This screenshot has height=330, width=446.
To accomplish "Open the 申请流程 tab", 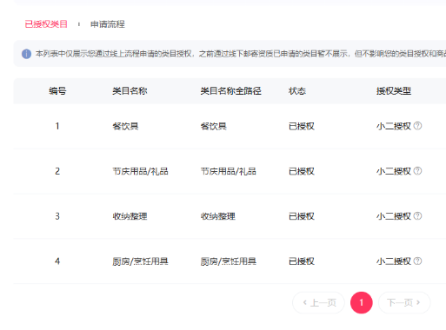I will [x=108, y=24].
